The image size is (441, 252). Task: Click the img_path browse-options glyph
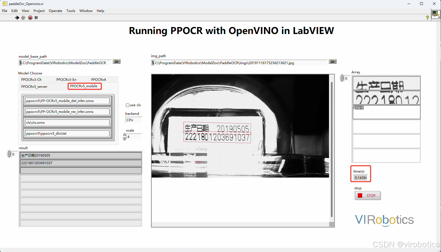coord(153,63)
